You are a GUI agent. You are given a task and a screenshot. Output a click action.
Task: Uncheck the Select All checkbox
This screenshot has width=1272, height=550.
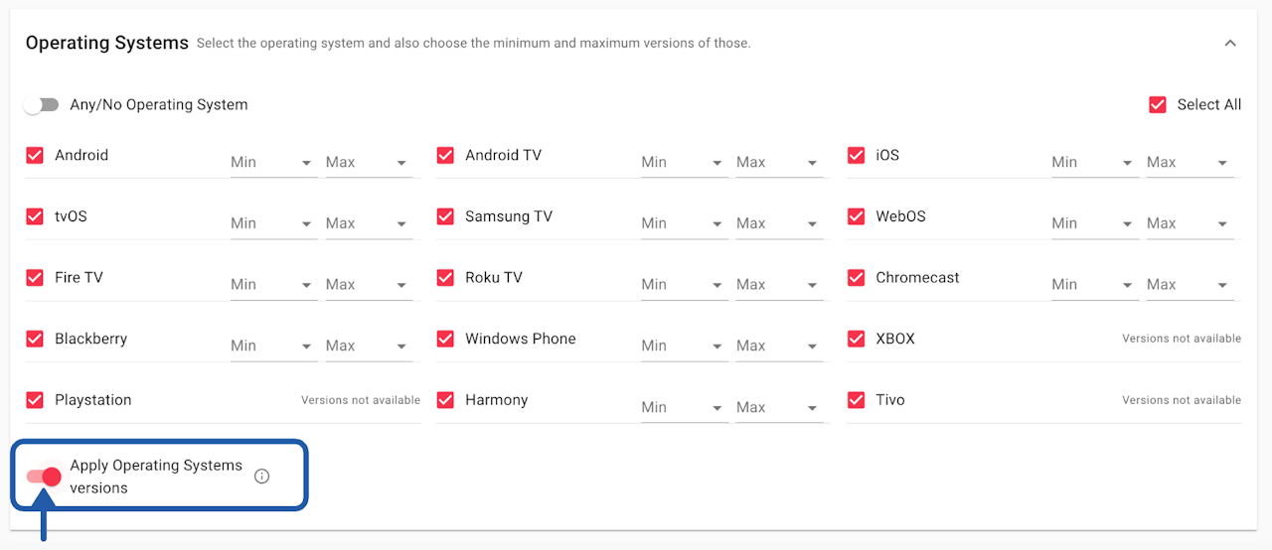pos(1158,105)
